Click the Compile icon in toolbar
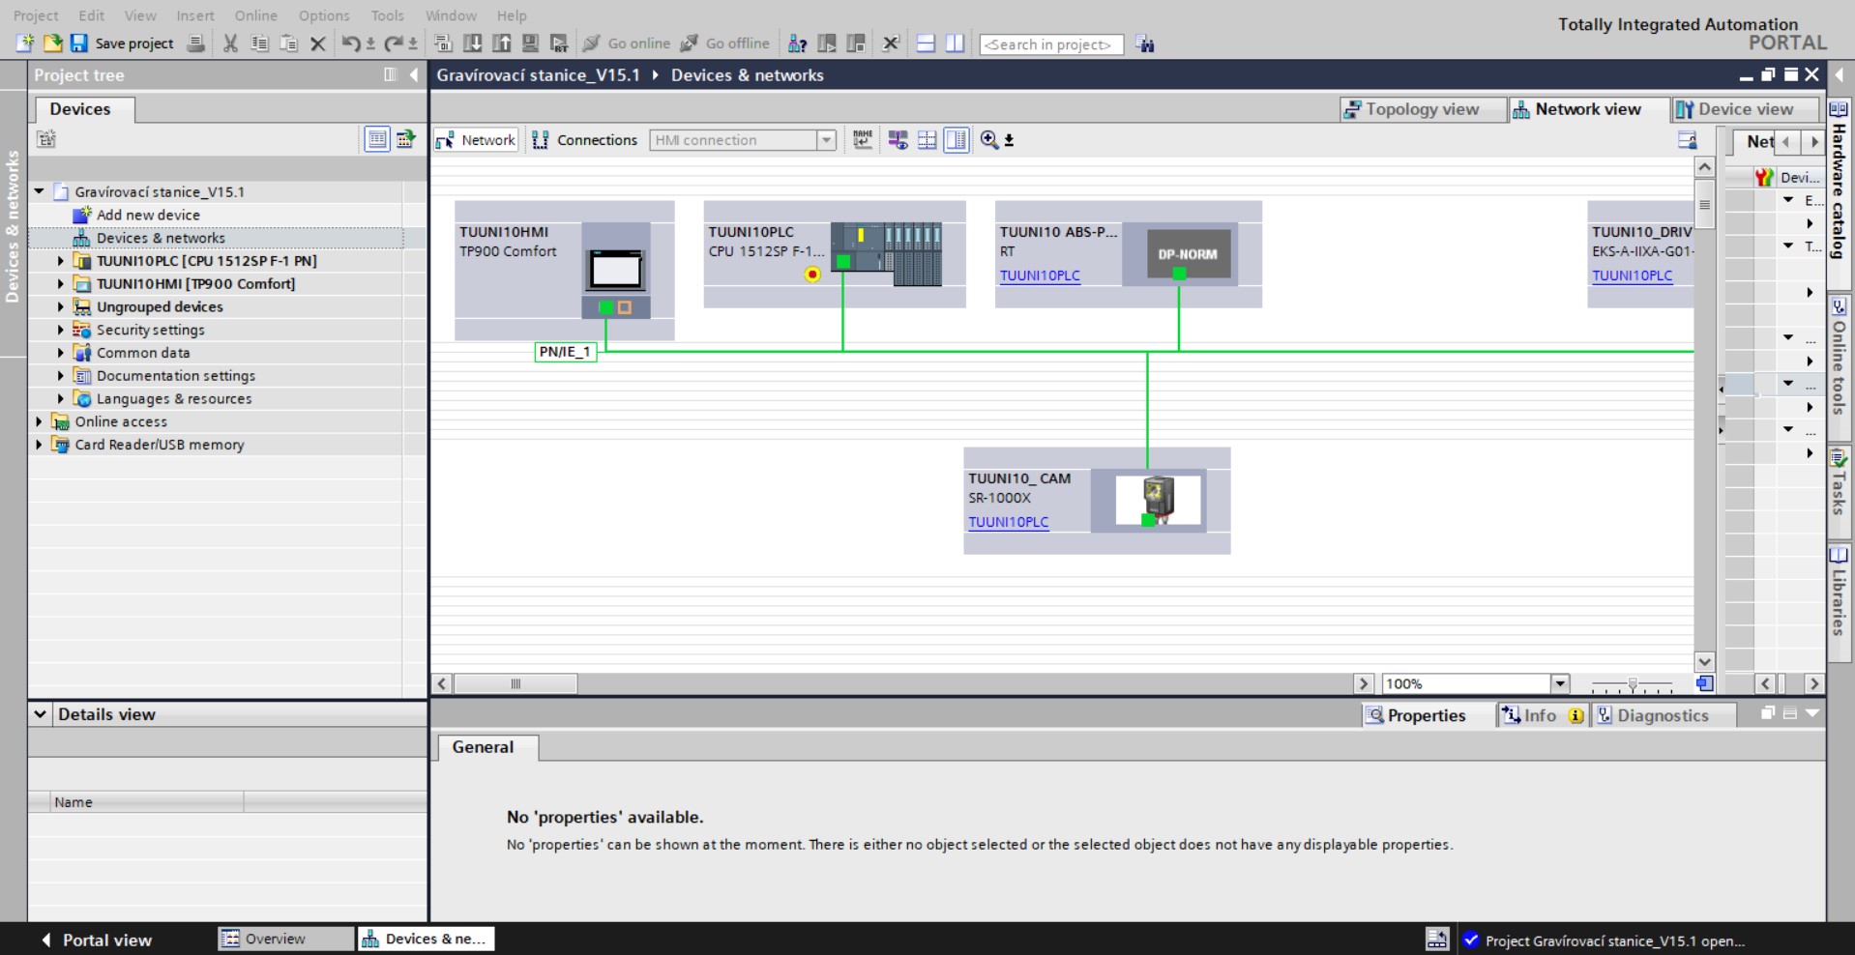1855x955 pixels. pyautogui.click(x=443, y=43)
